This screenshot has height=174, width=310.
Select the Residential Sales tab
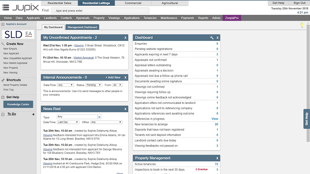click(60, 3)
